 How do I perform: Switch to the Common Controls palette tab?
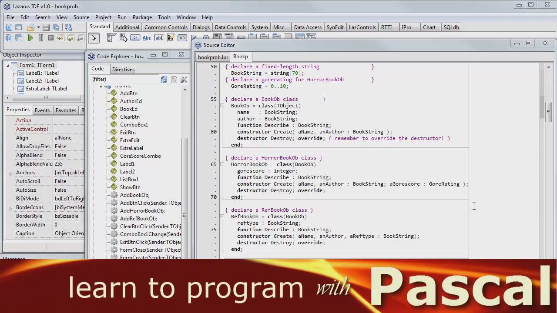166,27
